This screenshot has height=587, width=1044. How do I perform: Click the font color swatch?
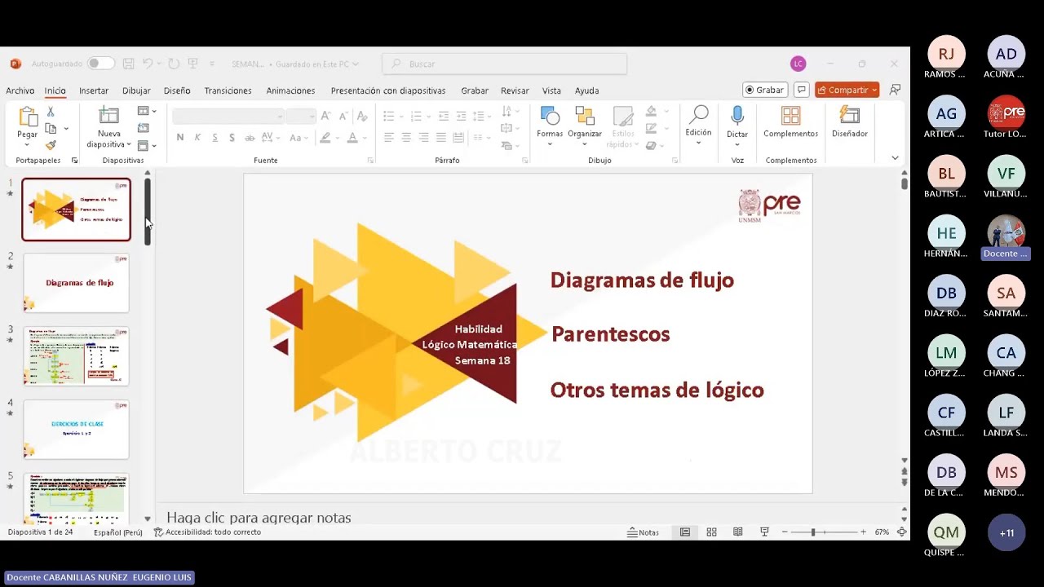352,138
